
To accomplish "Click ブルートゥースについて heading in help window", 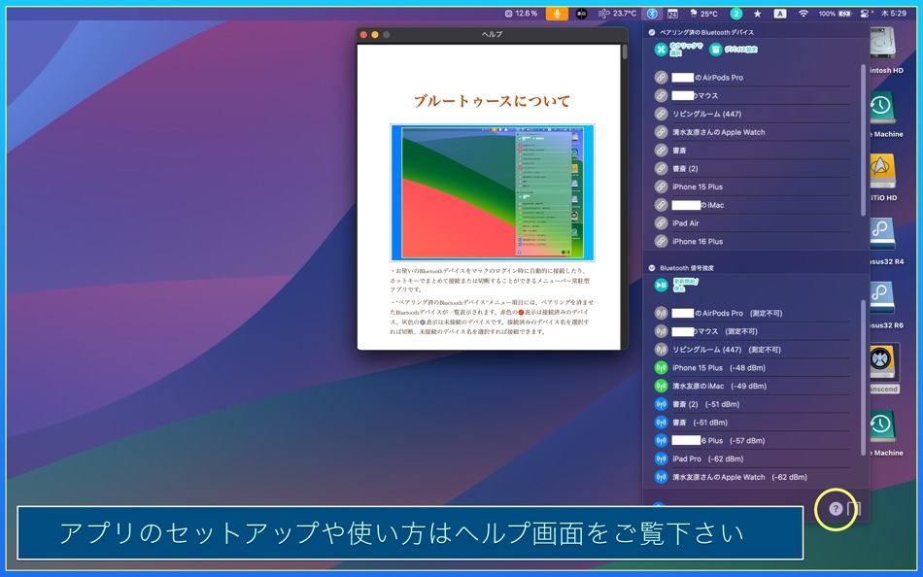I will [x=492, y=101].
